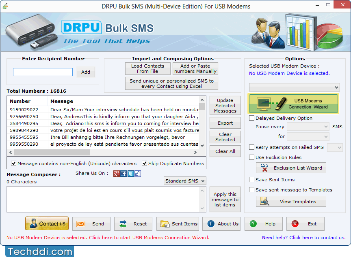Select row with number 9955455595
The image size is (351, 257).
tap(103, 137)
